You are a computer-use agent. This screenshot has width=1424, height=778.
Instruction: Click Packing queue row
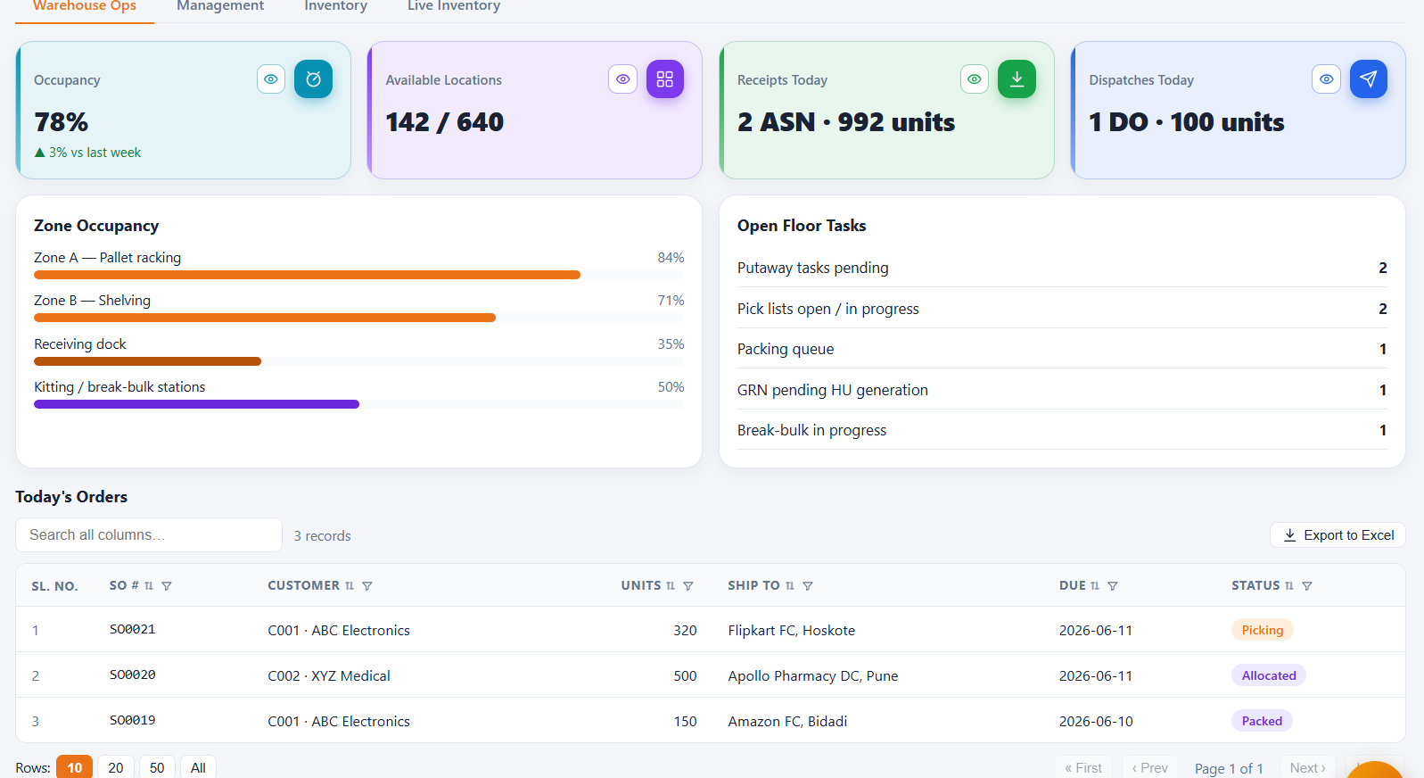coord(1062,349)
